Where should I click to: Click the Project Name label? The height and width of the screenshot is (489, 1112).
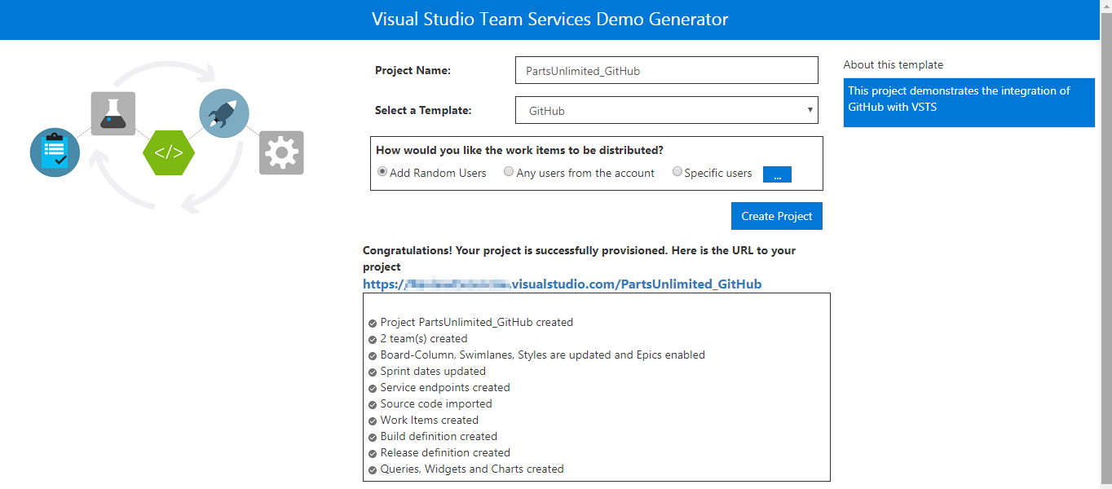413,70
